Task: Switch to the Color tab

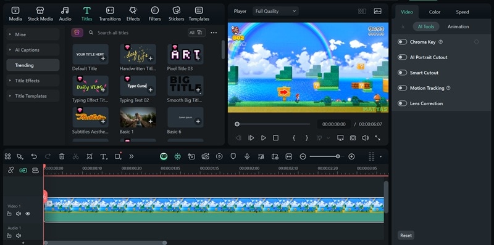Action: pos(435,12)
